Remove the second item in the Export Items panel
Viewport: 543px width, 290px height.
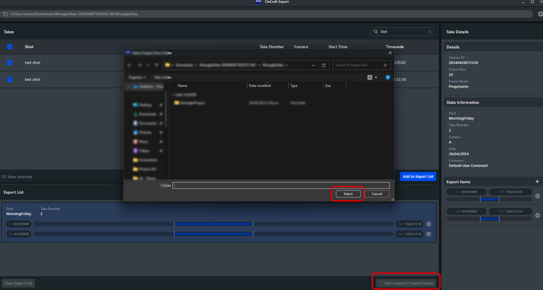538,215
